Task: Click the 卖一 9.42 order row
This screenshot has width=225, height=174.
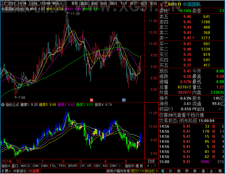Action: (192, 38)
